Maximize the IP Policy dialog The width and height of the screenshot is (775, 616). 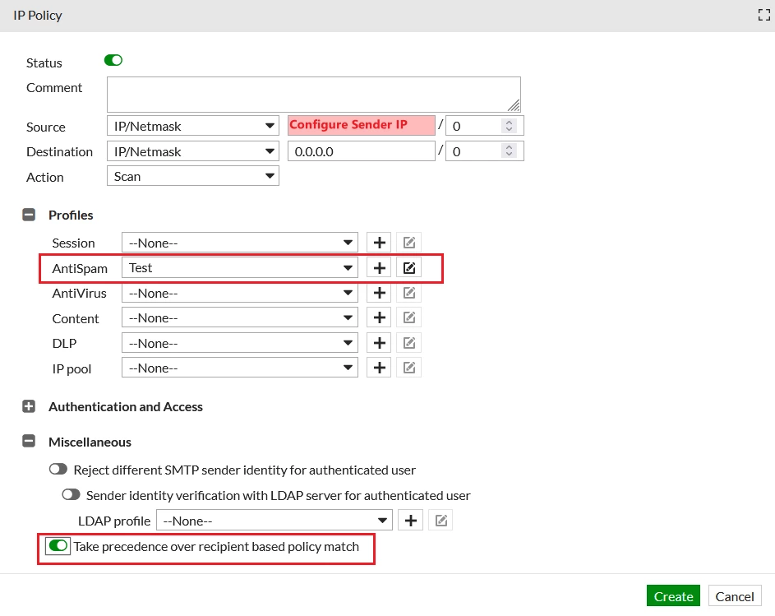point(764,16)
